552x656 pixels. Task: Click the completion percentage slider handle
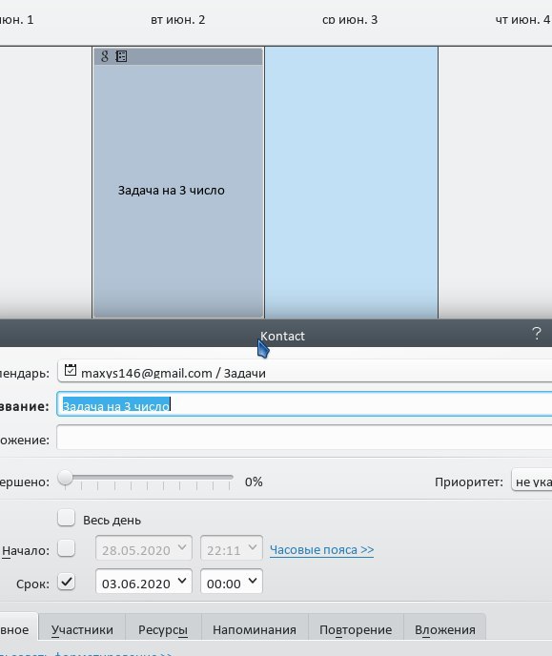(x=65, y=477)
